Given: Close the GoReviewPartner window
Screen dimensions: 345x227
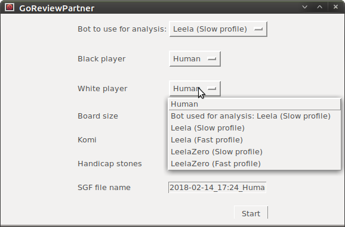Looking at the screenshot, I should [x=335, y=7].
